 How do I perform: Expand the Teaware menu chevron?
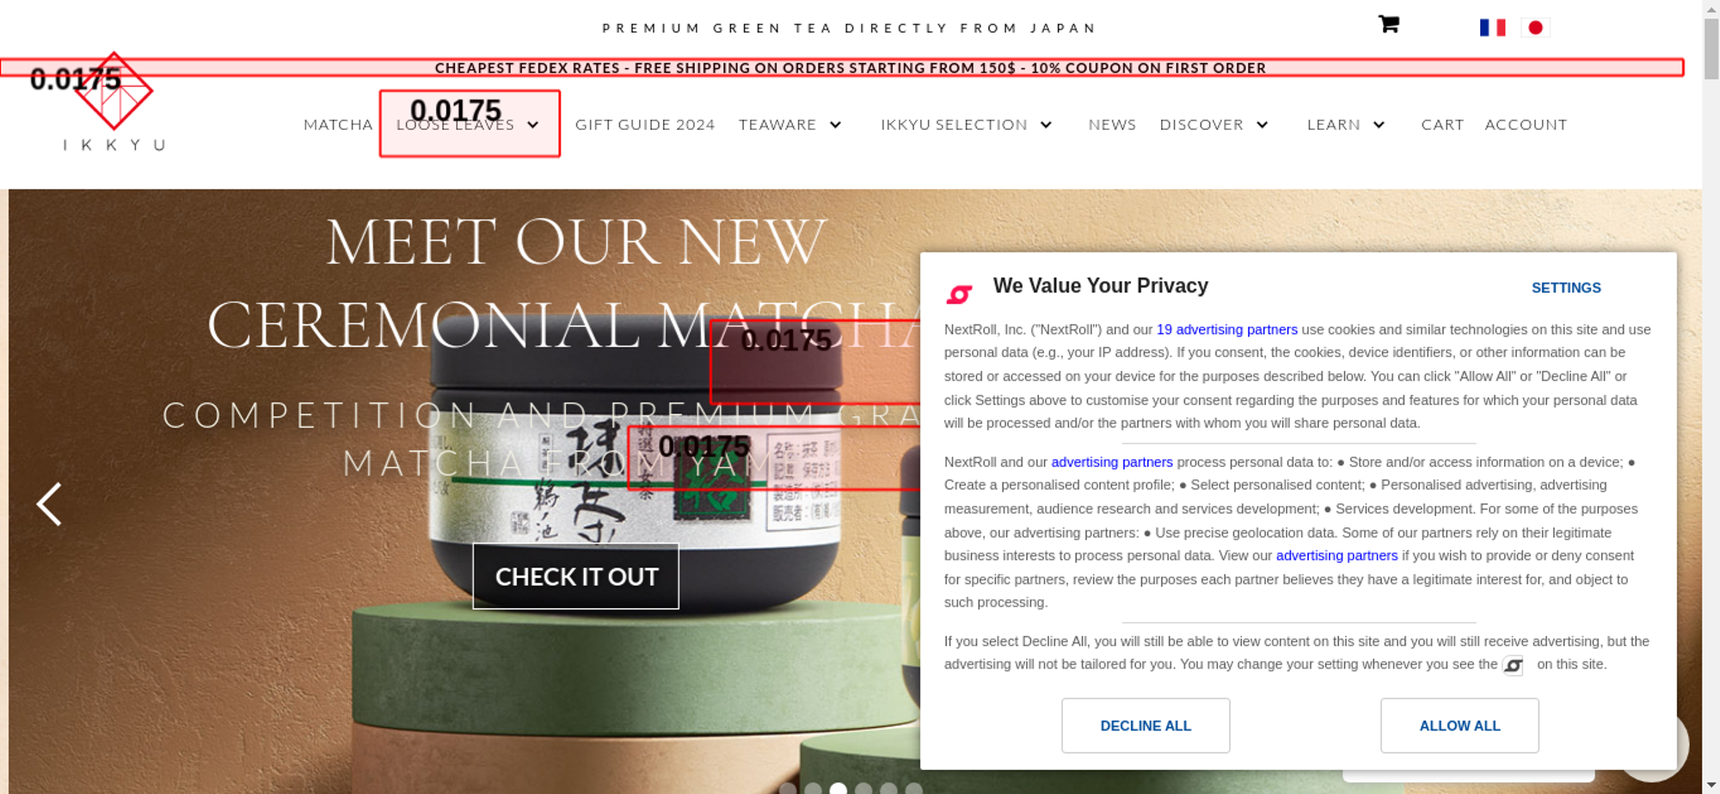[x=835, y=125]
